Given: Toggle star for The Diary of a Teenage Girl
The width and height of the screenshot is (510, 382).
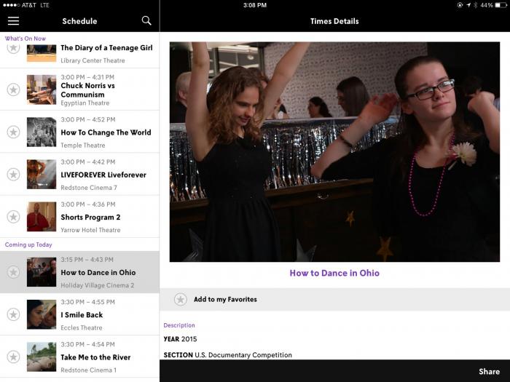Looking at the screenshot, I should tap(13, 49).
